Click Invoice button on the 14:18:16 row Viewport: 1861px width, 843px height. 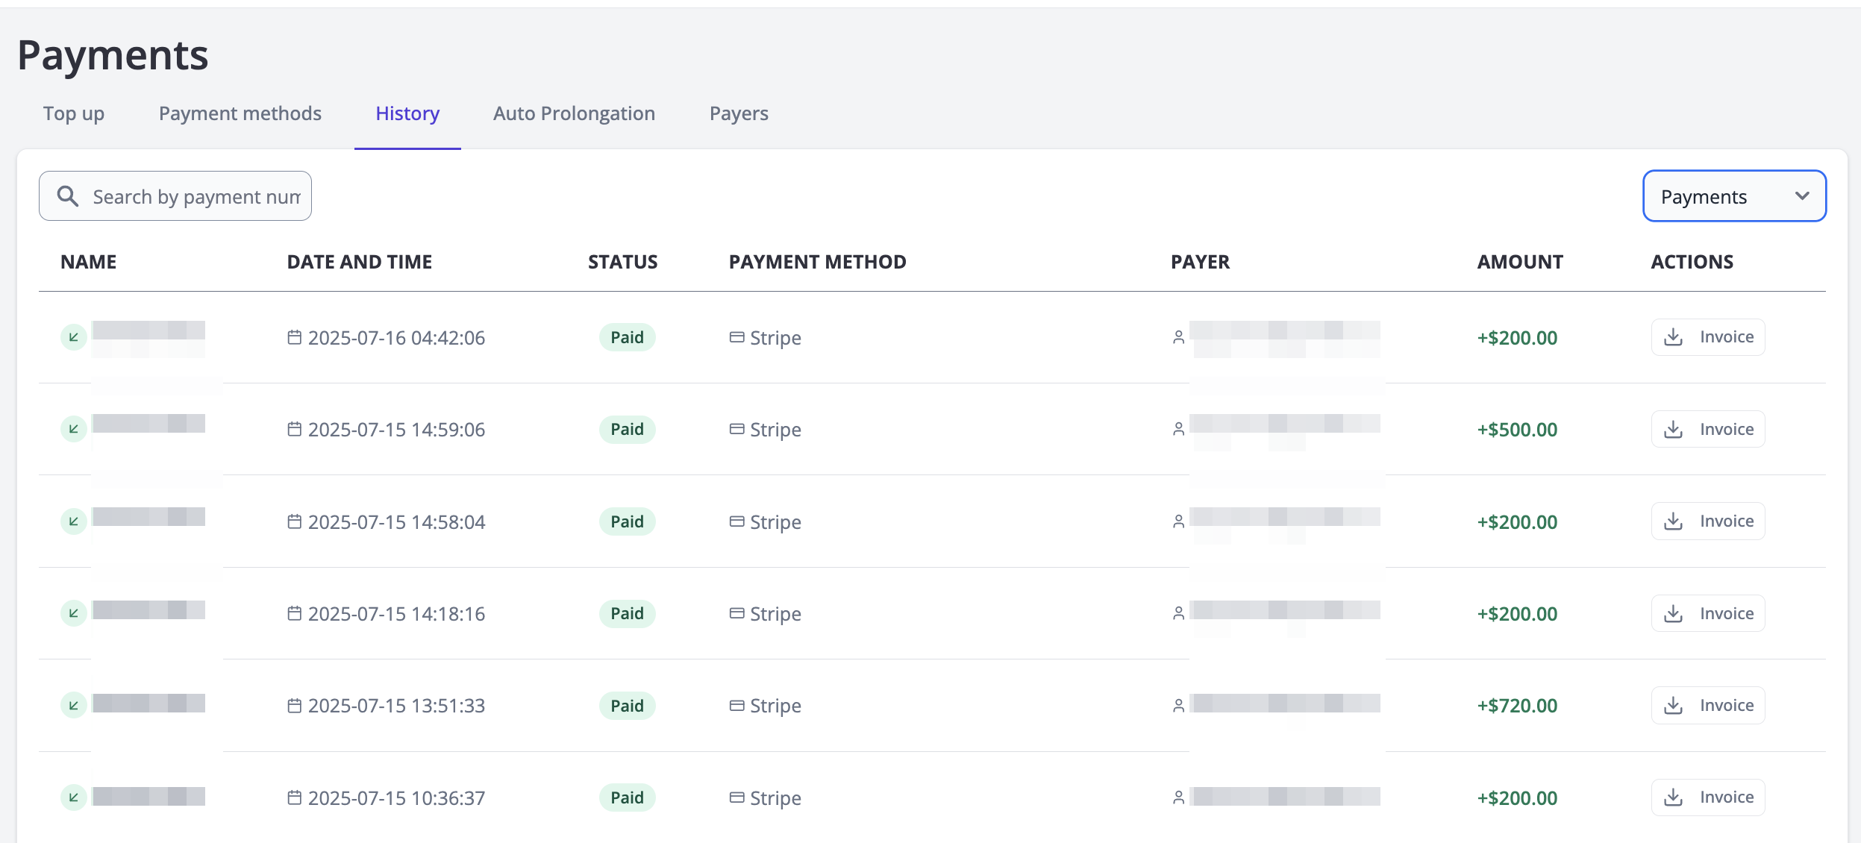point(1708,613)
